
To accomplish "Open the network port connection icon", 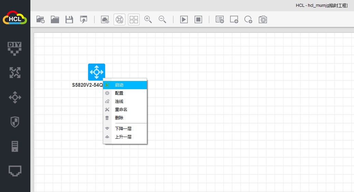I will pyautogui.click(x=15, y=171).
